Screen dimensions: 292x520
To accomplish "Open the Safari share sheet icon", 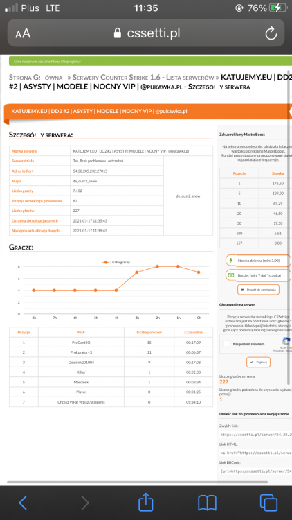I will 146,501.
